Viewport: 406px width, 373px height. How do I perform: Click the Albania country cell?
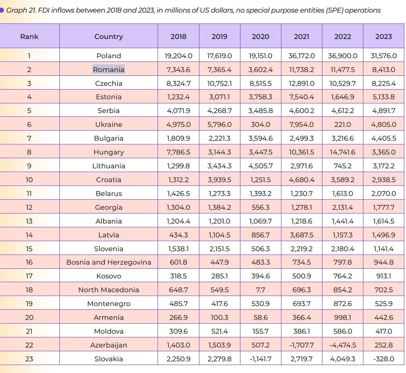coord(109,221)
